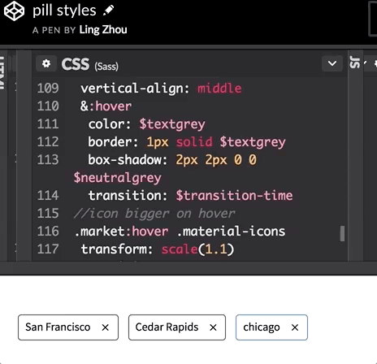Remove the chicago pill
Viewport: 377px width, 364px height.
tap(295, 327)
